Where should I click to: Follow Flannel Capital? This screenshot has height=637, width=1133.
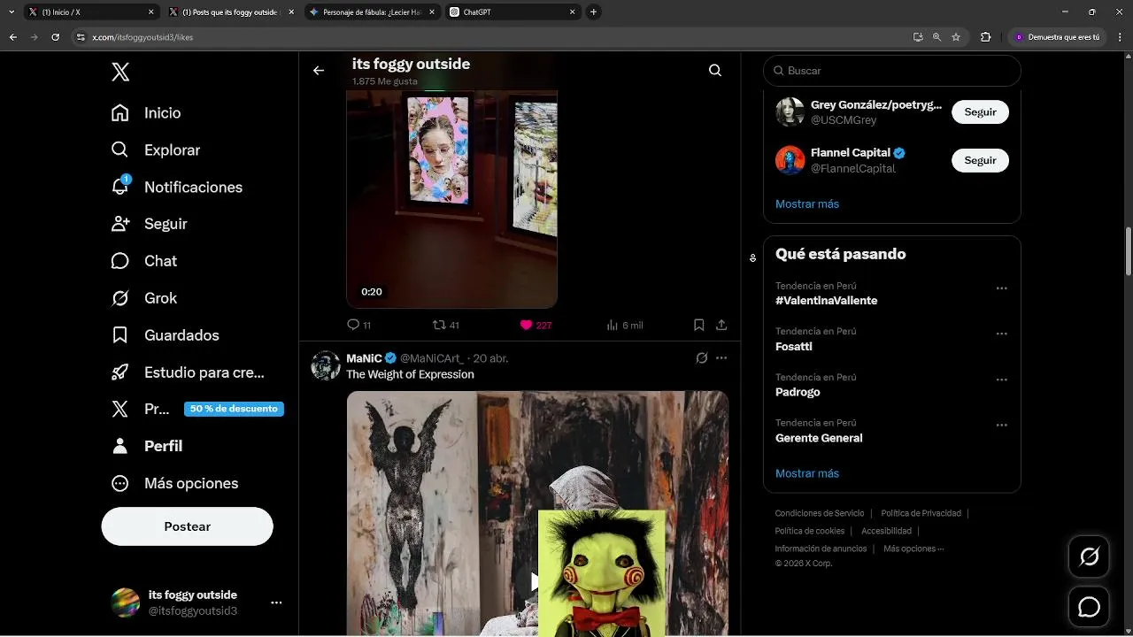point(980,160)
